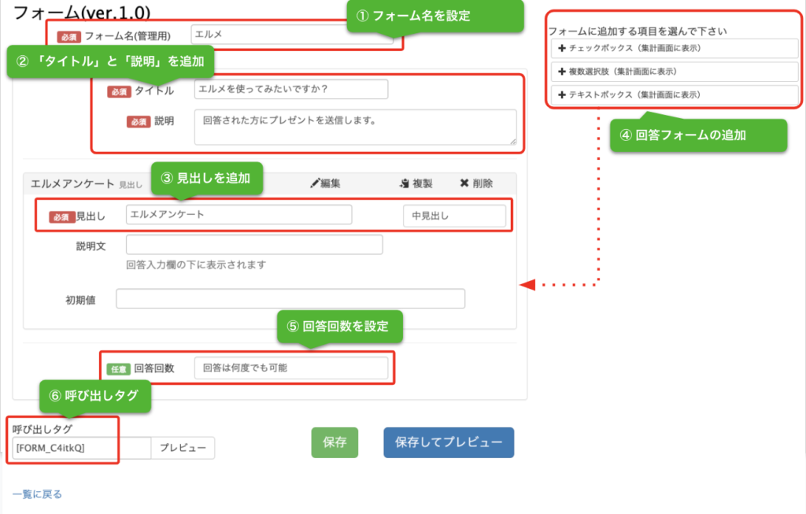Add 複数選択肢 (集計画面に表示) to form
The width and height of the screenshot is (806, 514).
coord(675,72)
